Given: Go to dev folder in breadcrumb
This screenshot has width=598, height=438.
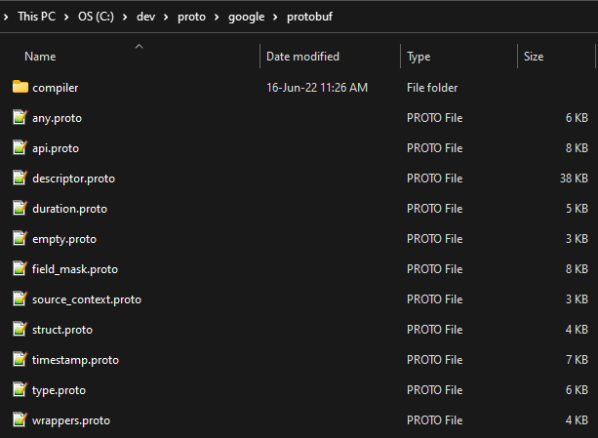Looking at the screenshot, I should 145,17.
